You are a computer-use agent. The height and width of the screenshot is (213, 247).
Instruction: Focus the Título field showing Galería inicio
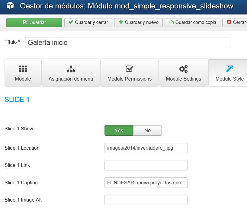(128, 43)
